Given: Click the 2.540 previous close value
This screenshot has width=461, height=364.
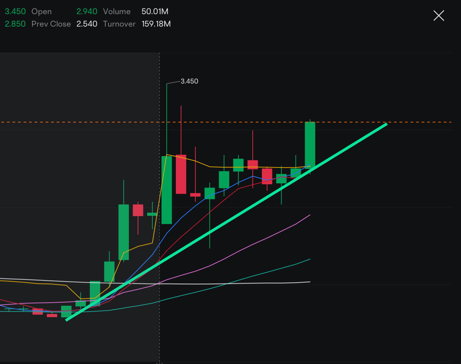Looking at the screenshot, I should (87, 24).
